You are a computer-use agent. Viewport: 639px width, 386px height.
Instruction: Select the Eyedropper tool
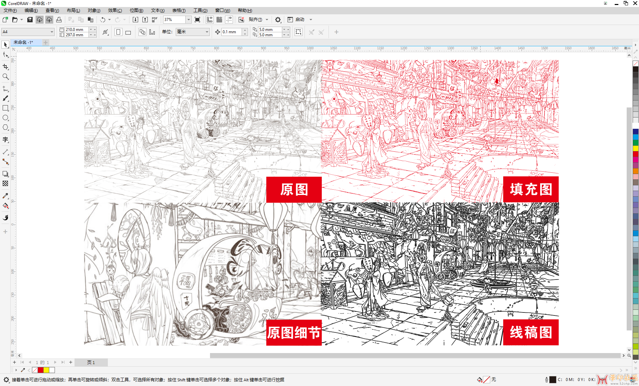5,196
